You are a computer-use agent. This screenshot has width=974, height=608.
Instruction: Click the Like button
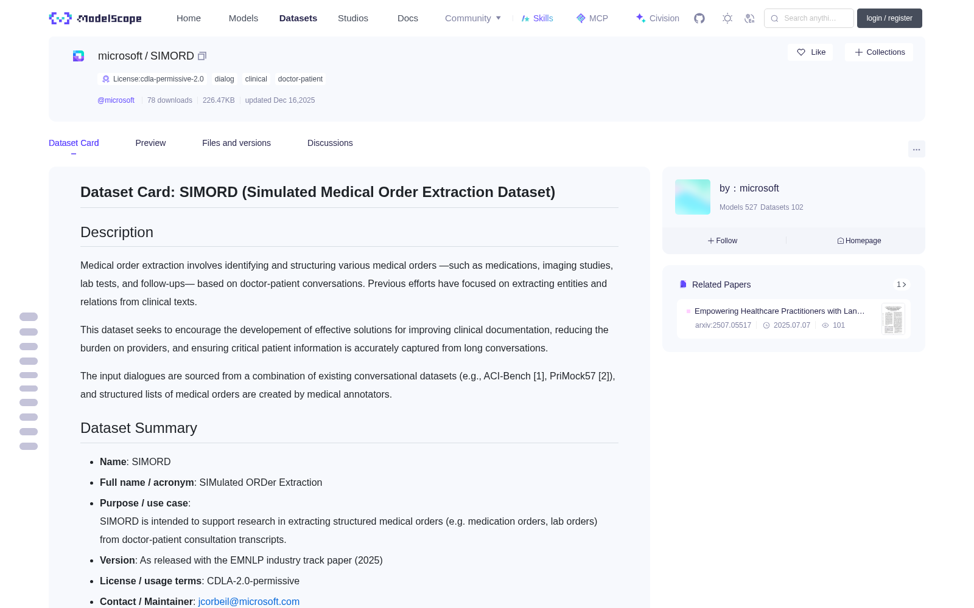pyautogui.click(x=810, y=52)
